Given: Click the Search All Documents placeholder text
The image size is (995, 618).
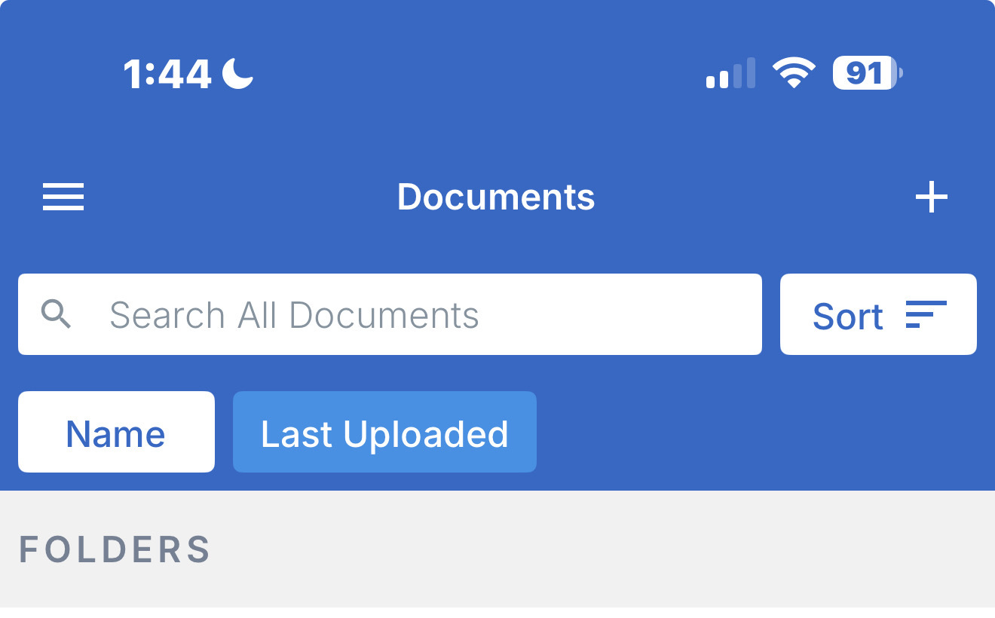Looking at the screenshot, I should (x=294, y=315).
